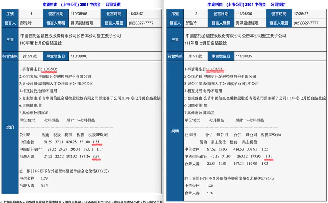The width and height of the screenshot is (328, 203).
Task: Select the 371.60 cumulative after-tax figure
Action: point(84,142)
